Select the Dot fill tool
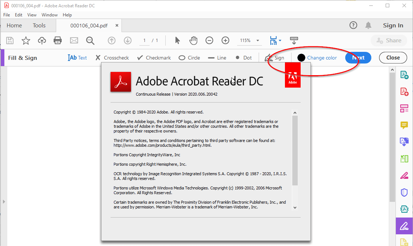The image size is (413, 246). 244,58
